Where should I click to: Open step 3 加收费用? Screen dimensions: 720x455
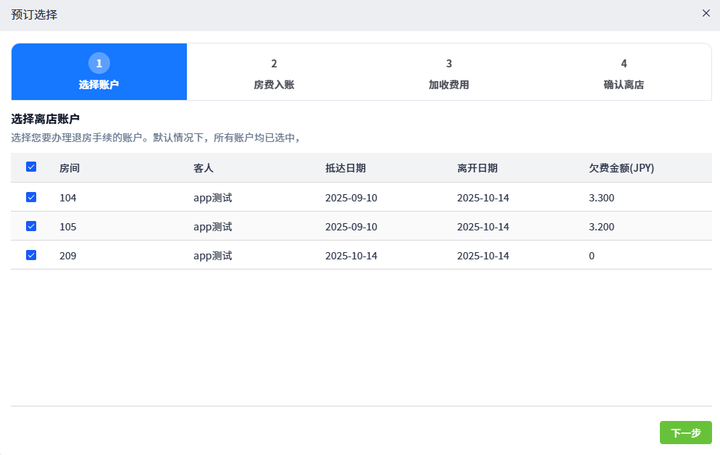[449, 72]
